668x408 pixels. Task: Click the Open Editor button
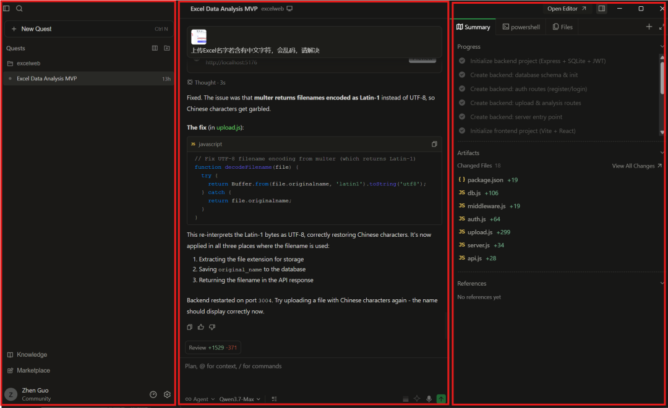click(x=567, y=9)
